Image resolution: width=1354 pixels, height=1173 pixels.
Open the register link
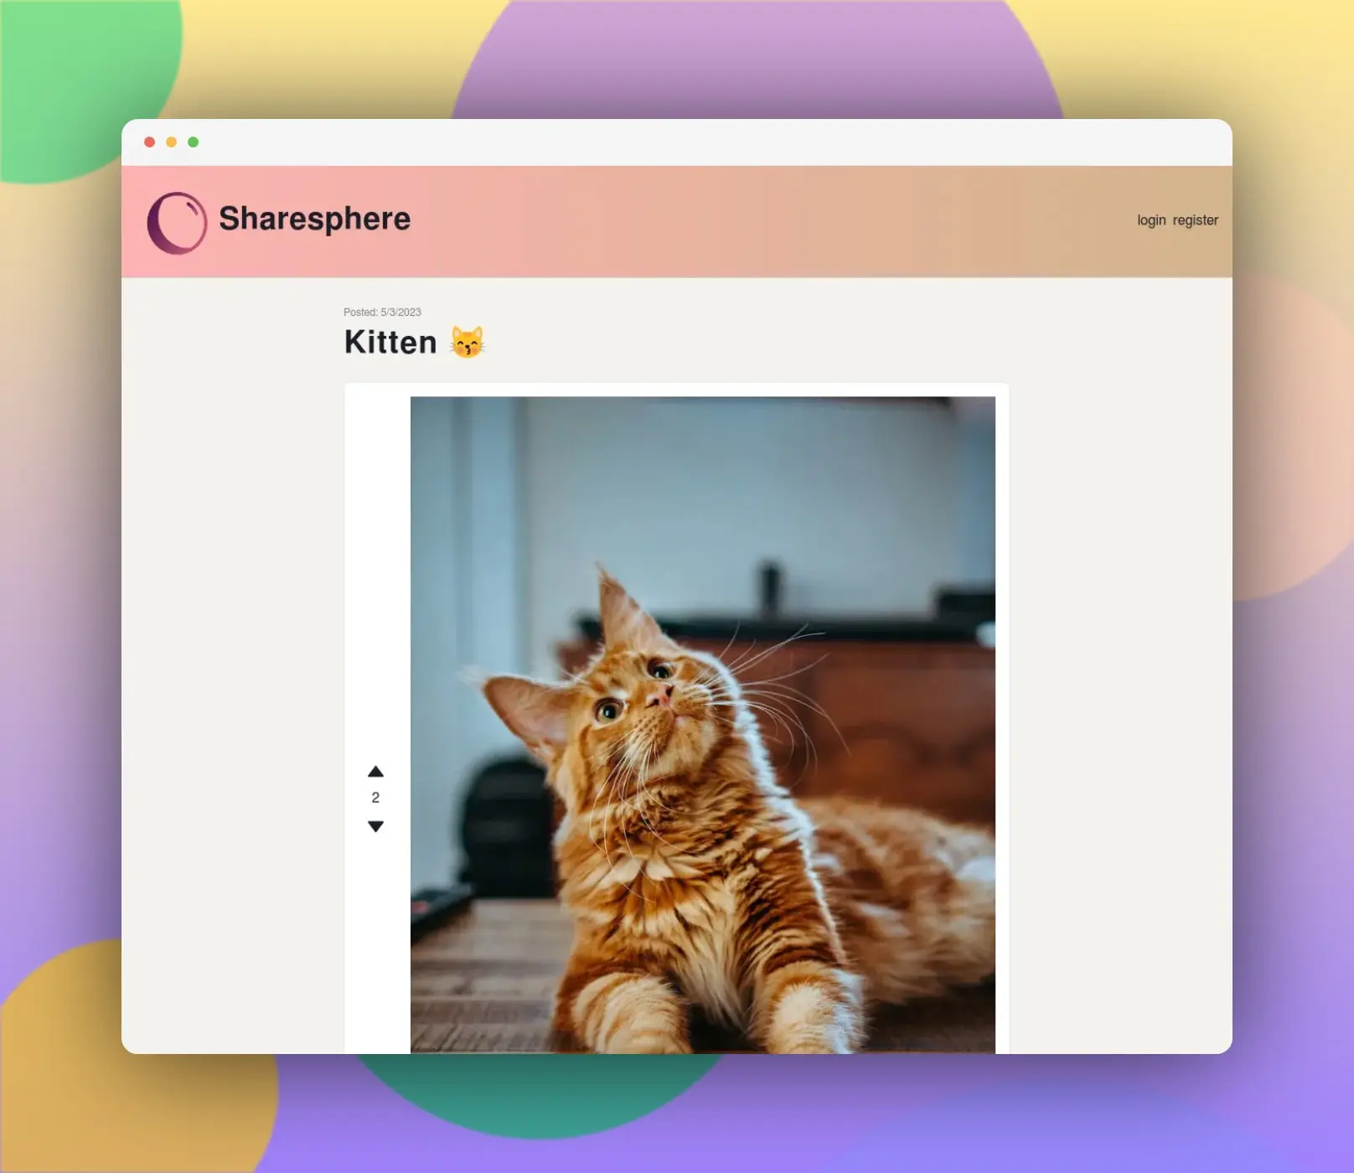[1196, 220]
